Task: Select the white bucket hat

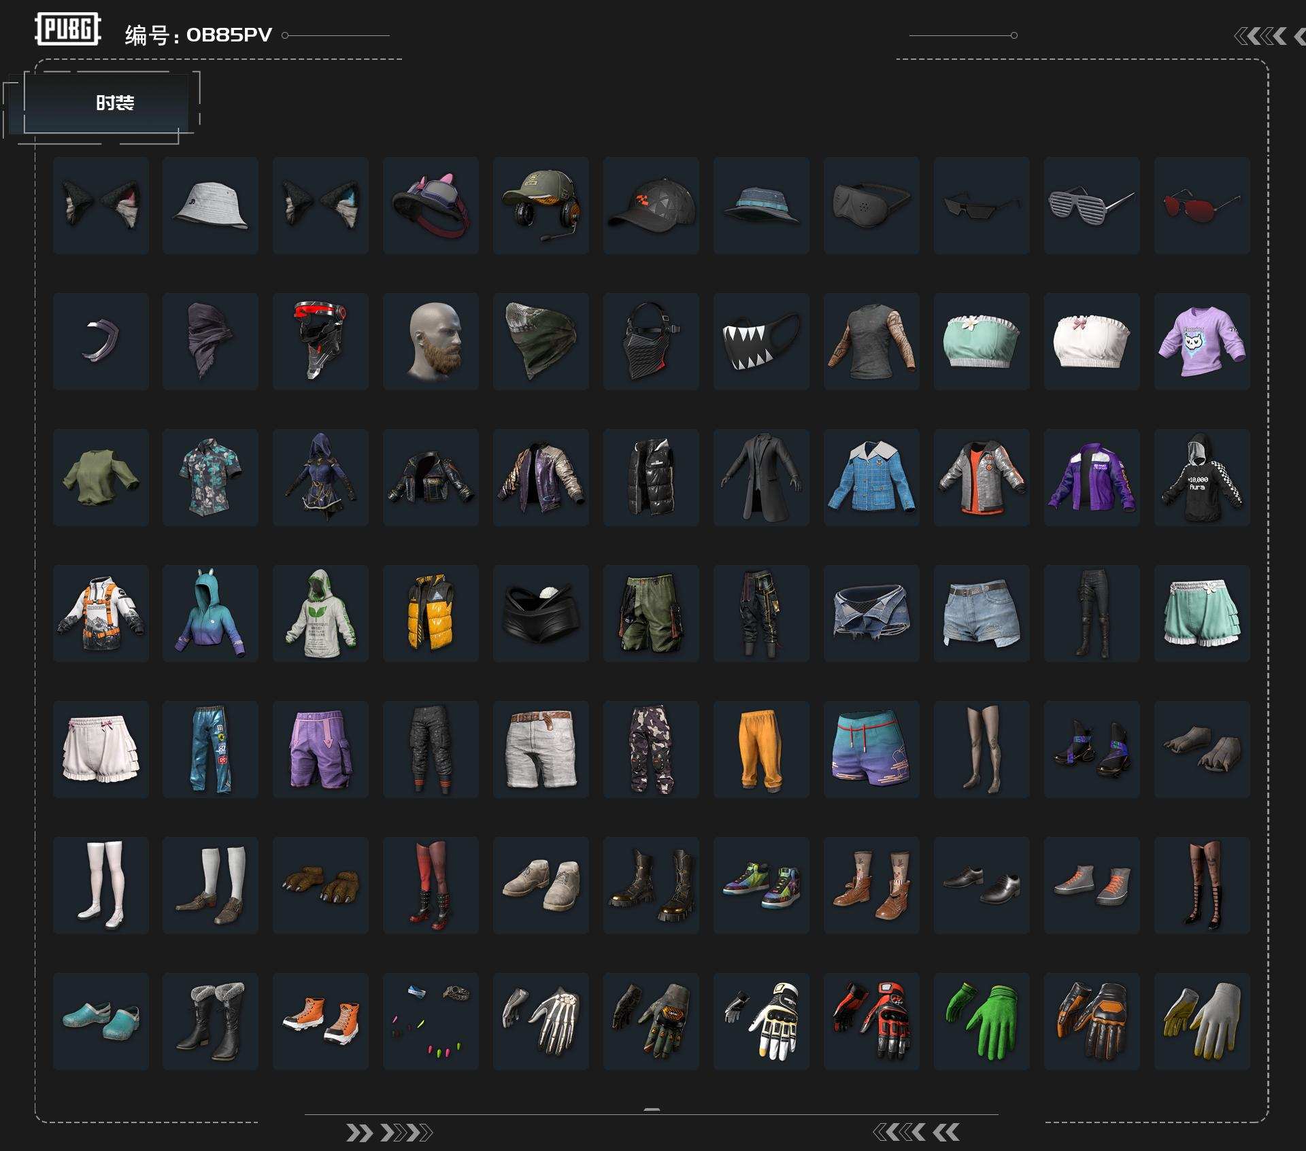Action: click(x=210, y=205)
